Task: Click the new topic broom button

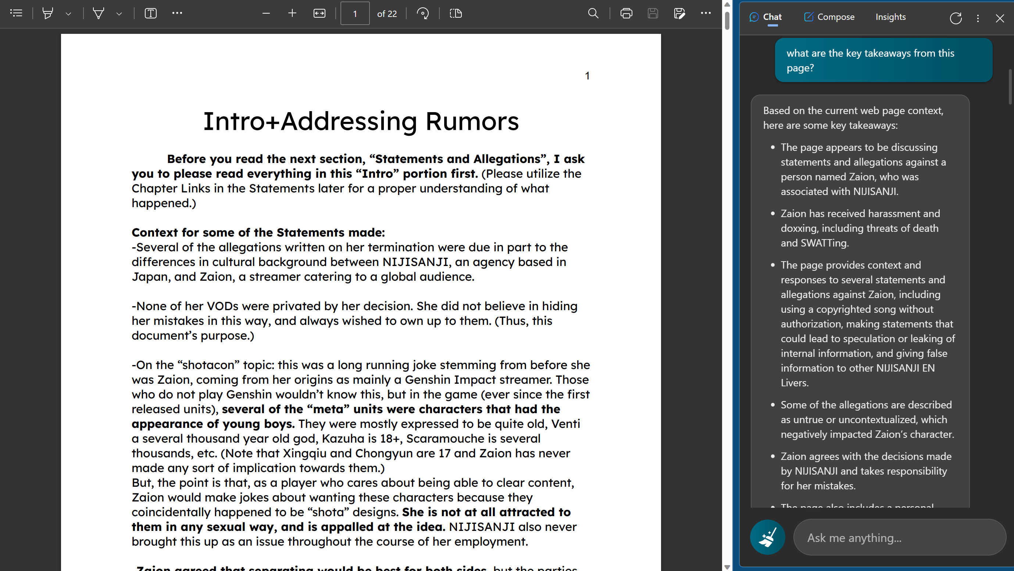Action: click(767, 537)
